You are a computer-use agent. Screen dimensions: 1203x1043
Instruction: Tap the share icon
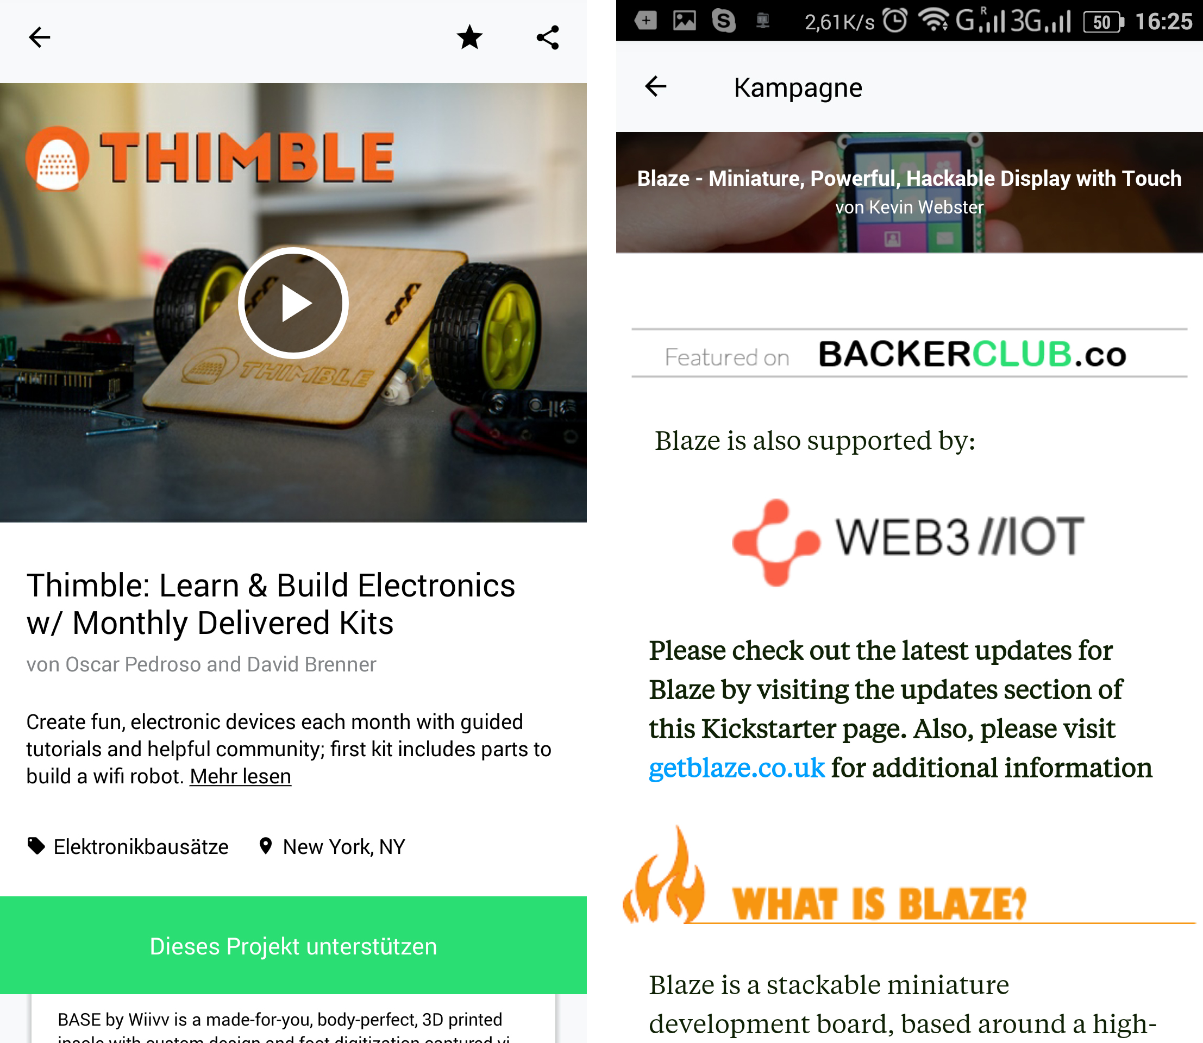(x=548, y=37)
